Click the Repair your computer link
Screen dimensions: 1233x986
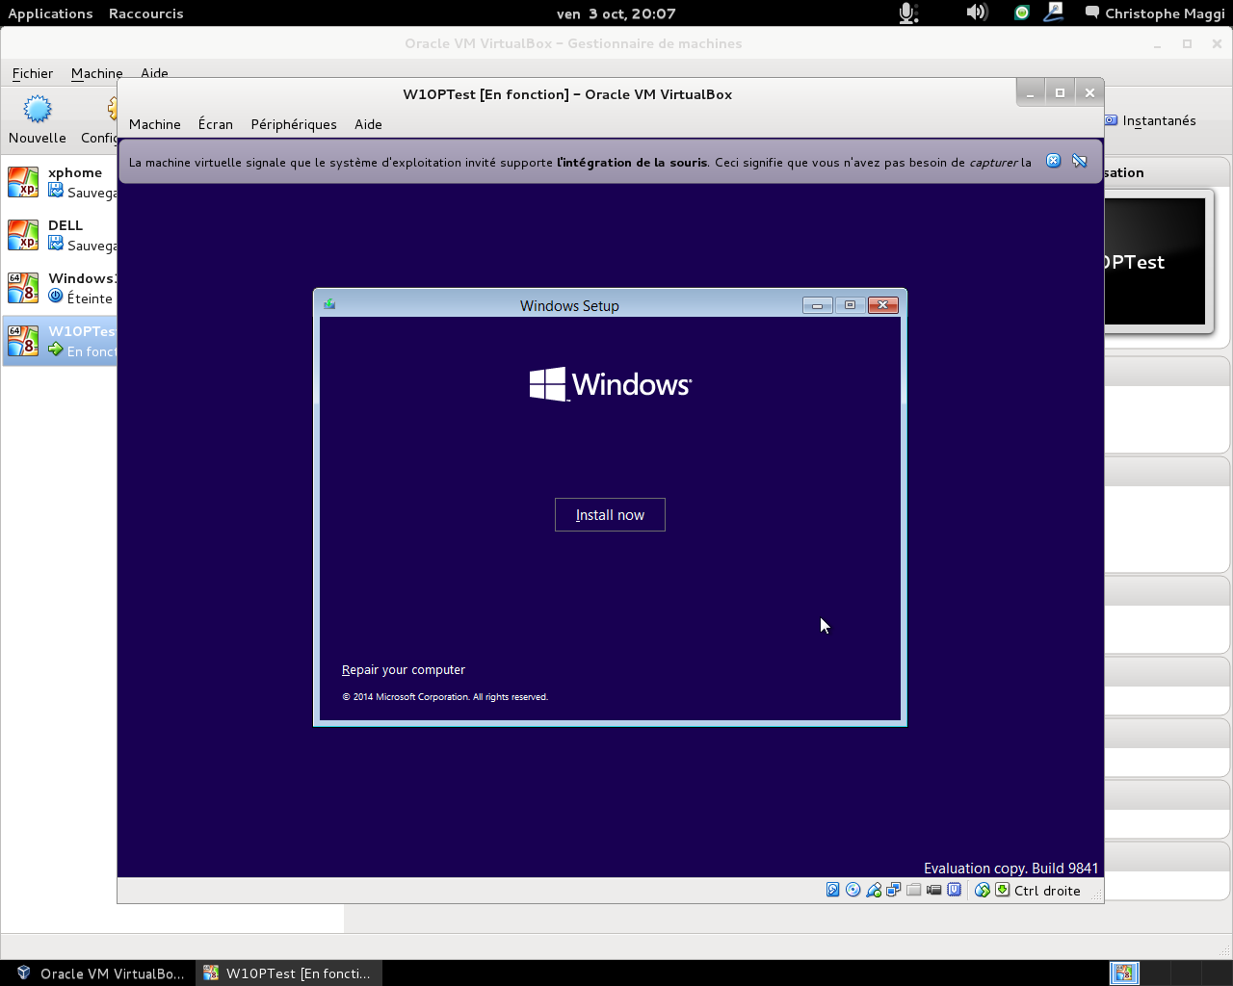(404, 669)
